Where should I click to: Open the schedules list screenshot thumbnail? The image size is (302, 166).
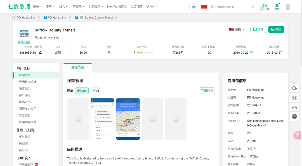point(102,119)
